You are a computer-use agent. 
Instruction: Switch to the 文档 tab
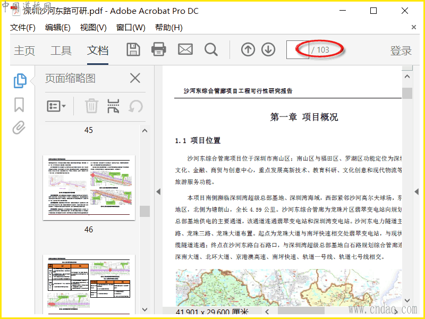click(98, 51)
